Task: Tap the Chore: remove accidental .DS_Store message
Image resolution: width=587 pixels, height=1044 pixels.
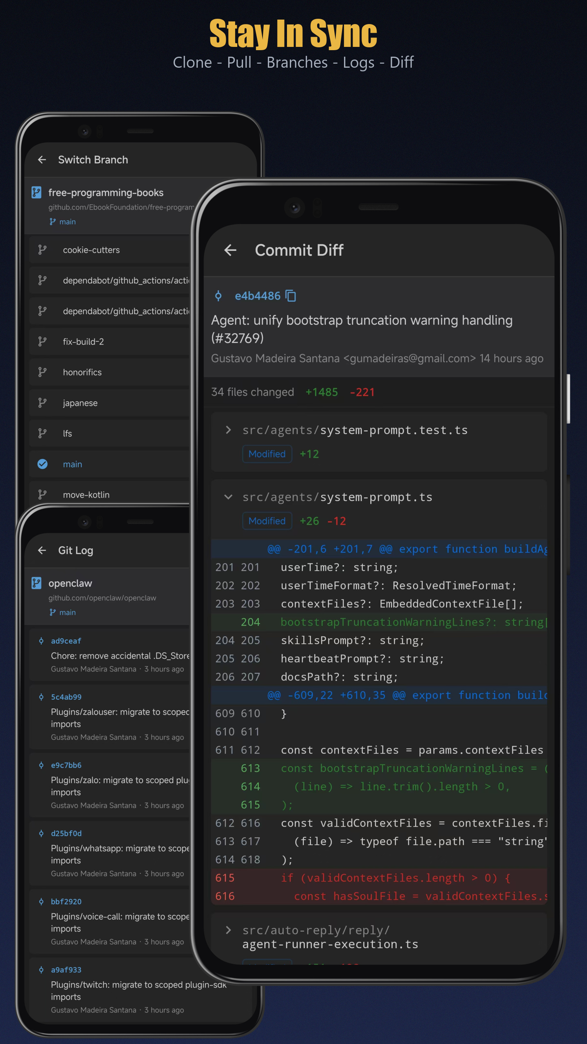Action: click(x=120, y=656)
